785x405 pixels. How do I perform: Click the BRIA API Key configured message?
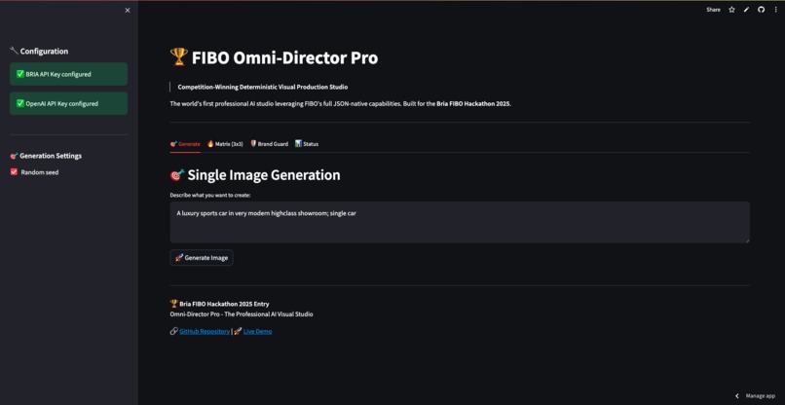[68, 74]
